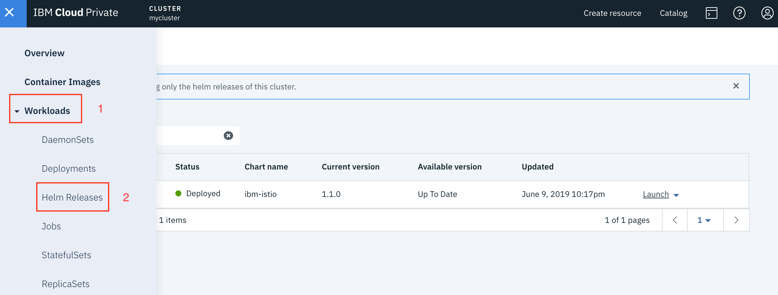
Task: Click the 1.1.0 current version value
Action: tap(331, 194)
